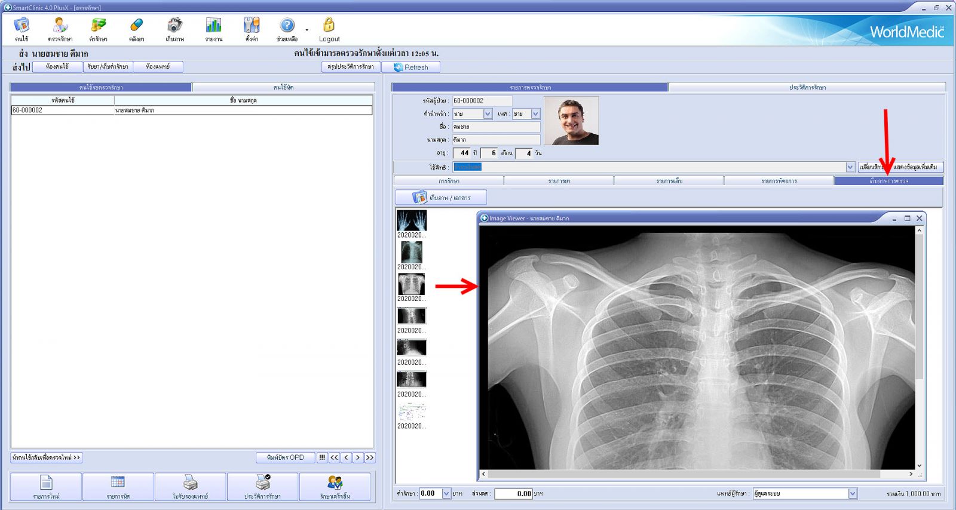
Task: Select the sixth X-ray thumbnail
Action: tap(412, 379)
